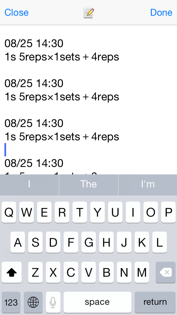Hit the backspace delete key
177x315 pixels.
point(166,272)
